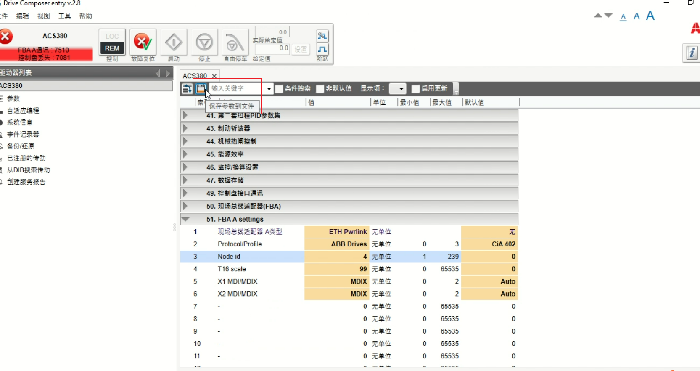Open the 工具 menu
Screen dimensions: 700x371
pos(64,16)
